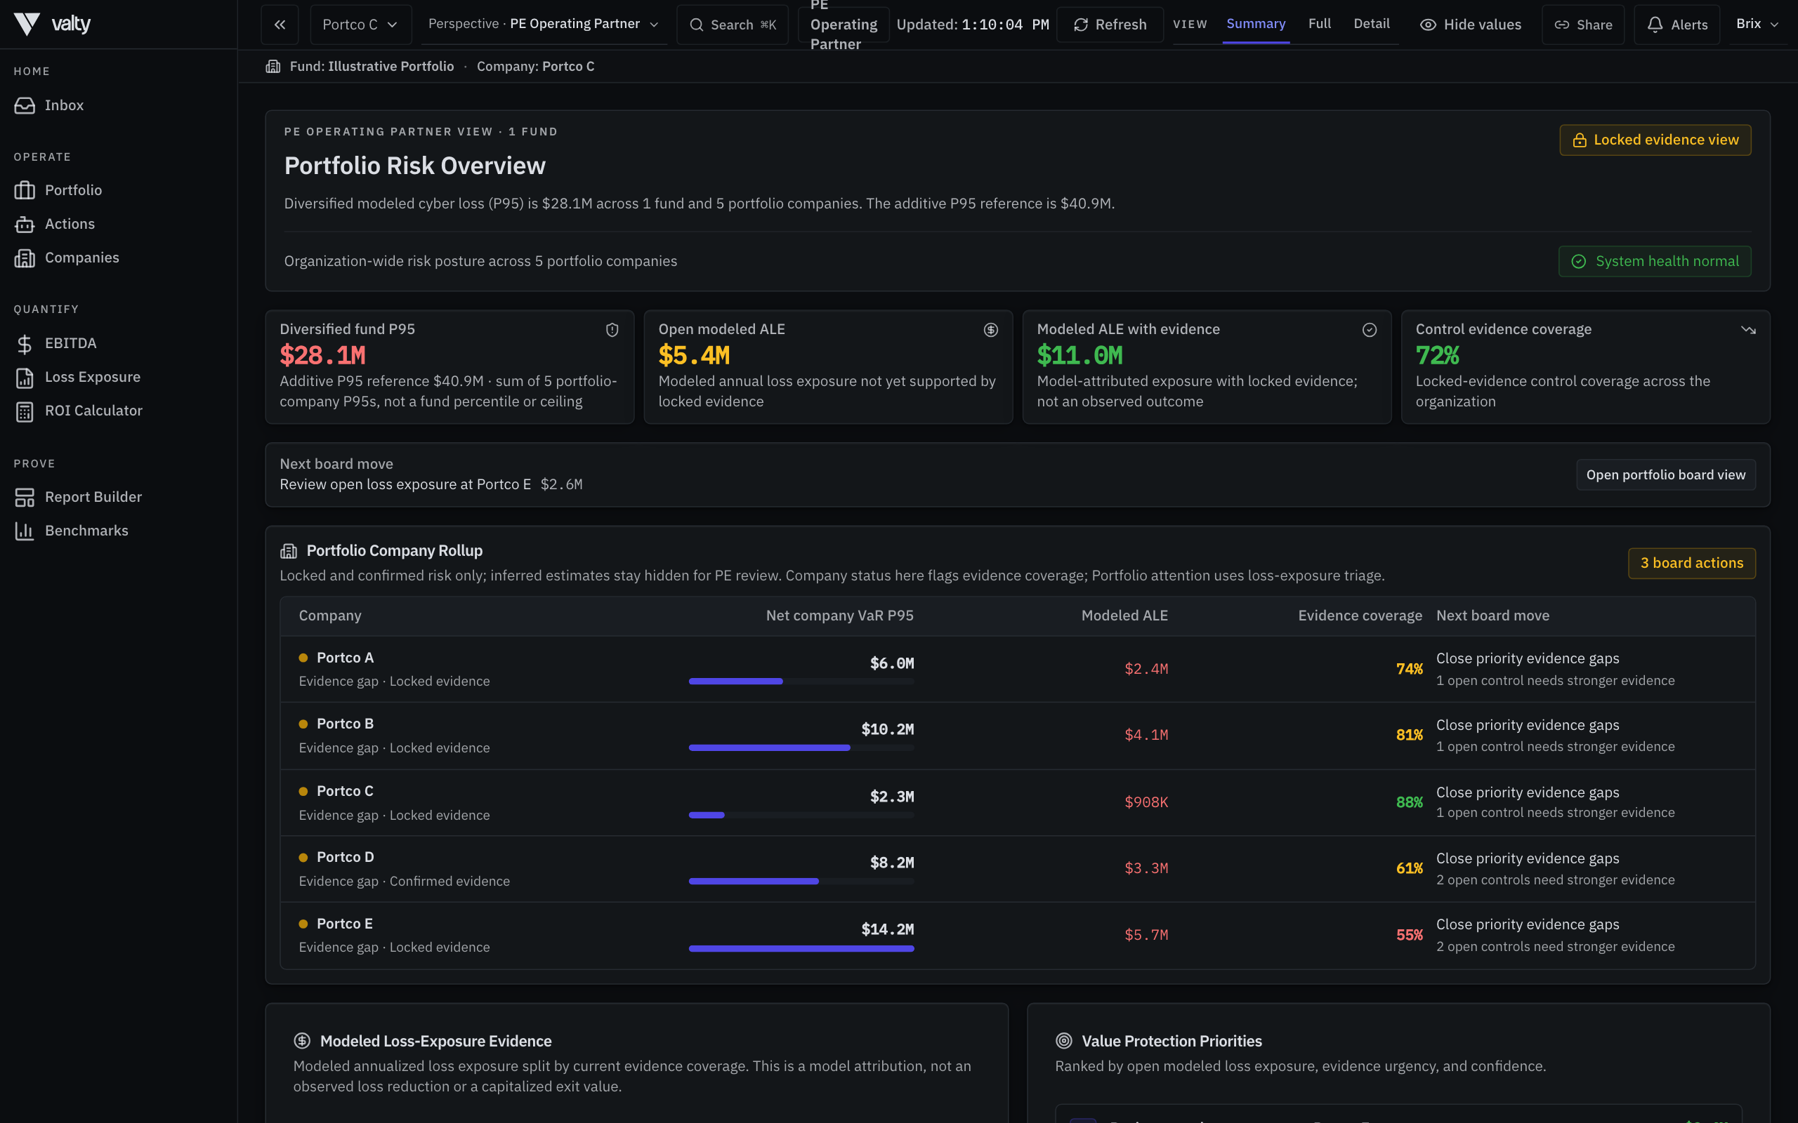The height and width of the screenshot is (1123, 1798).
Task: Collapse sidebar with double-chevron icon
Action: click(x=280, y=25)
